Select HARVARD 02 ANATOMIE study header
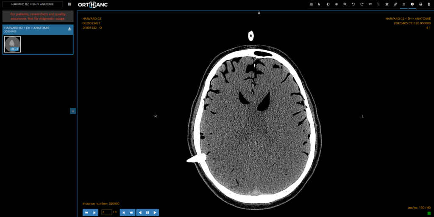The image size is (434, 217). pos(34,29)
